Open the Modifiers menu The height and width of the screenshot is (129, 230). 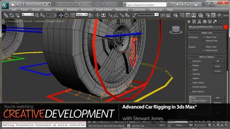73,10
